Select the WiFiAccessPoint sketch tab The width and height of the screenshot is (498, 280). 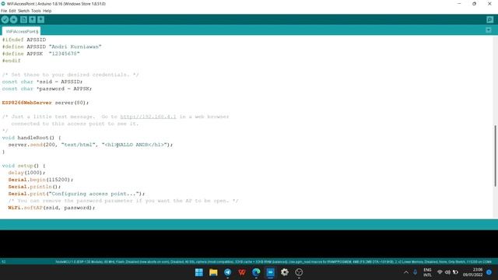[21, 31]
